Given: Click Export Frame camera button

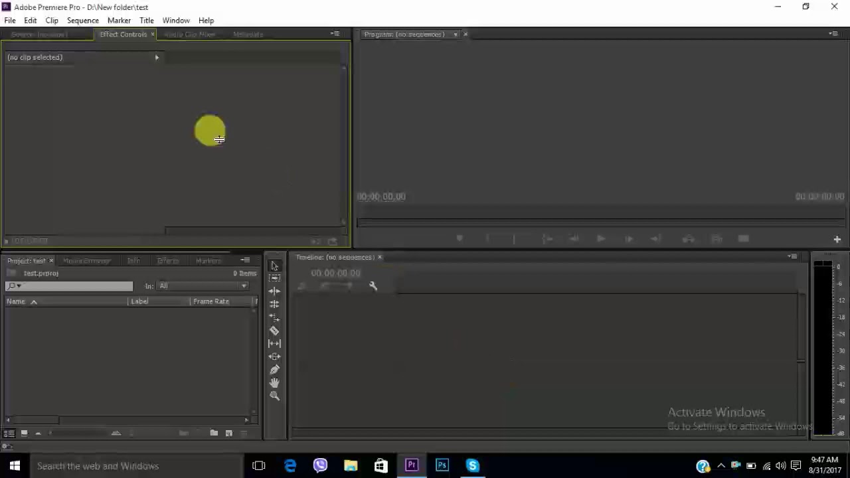Looking at the screenshot, I should (743, 239).
